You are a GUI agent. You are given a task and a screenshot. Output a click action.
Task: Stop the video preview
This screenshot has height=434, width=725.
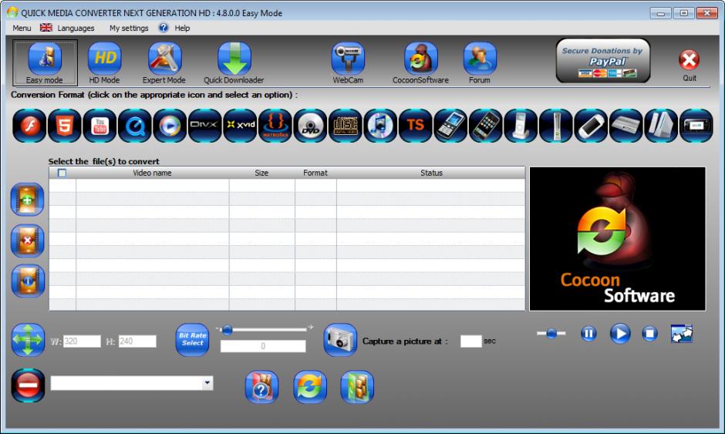tap(649, 334)
